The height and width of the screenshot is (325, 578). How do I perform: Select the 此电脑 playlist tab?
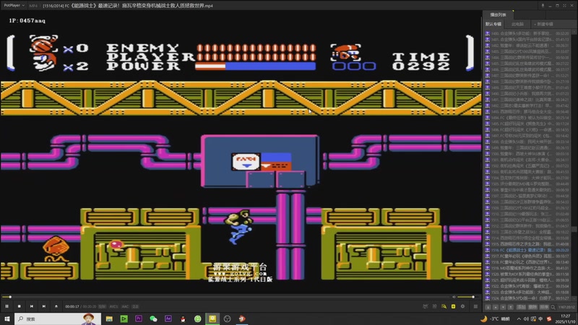(517, 24)
